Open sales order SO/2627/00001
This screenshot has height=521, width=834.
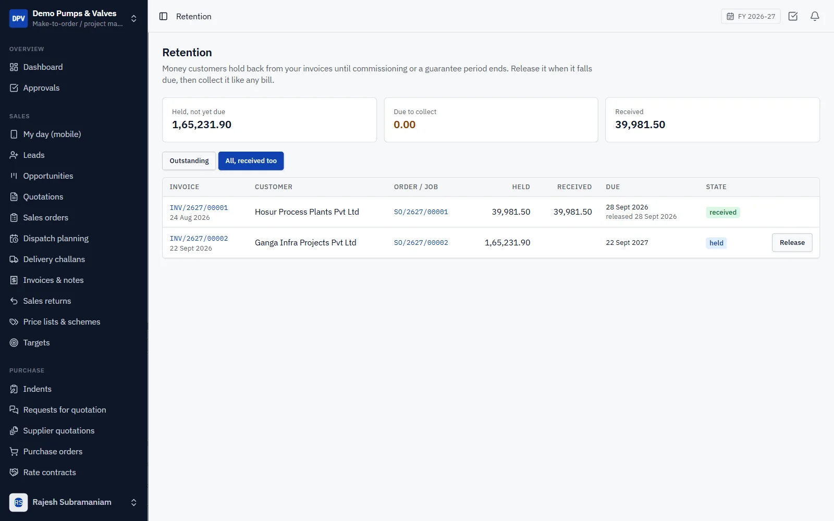click(x=421, y=212)
